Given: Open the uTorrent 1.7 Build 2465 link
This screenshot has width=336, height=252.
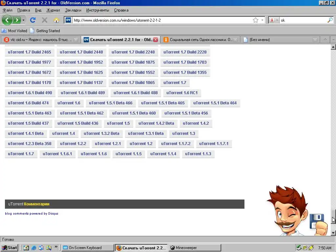Looking at the screenshot, I should click(x=30, y=52).
